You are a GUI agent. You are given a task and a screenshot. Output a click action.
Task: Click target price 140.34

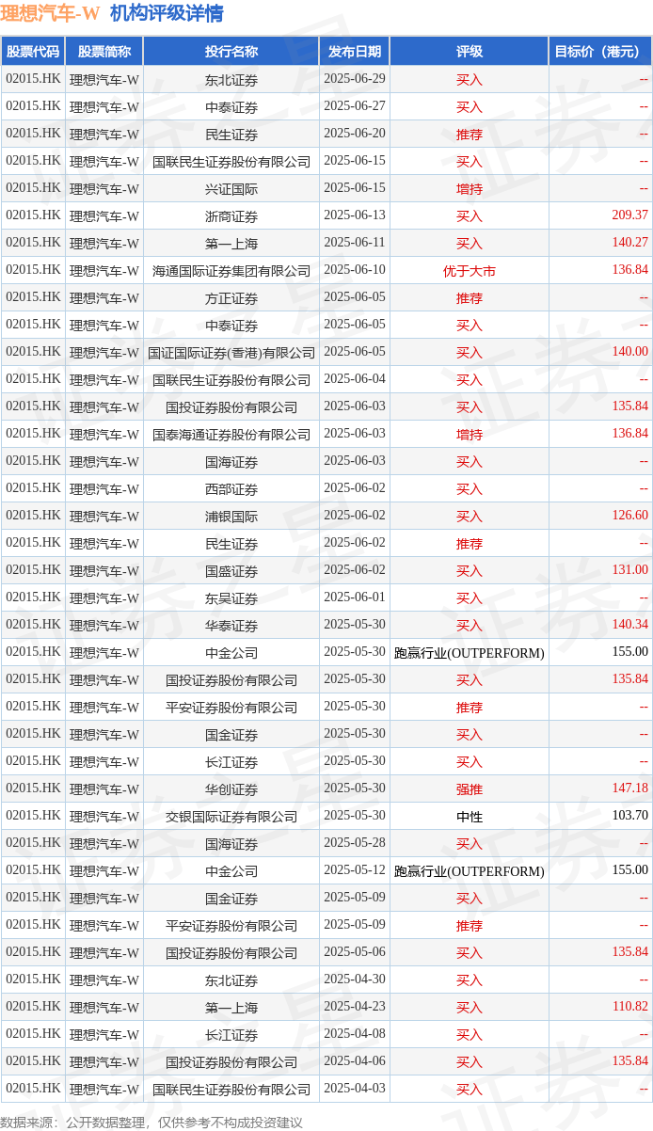click(x=629, y=625)
